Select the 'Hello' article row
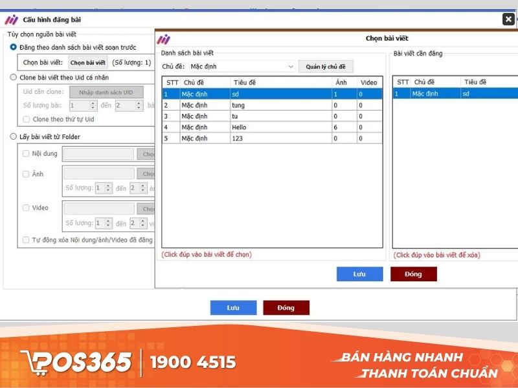Image resolution: width=518 pixels, height=388 pixels. click(273, 127)
